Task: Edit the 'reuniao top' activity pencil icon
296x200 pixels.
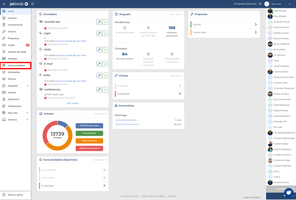Action: (x=99, y=22)
